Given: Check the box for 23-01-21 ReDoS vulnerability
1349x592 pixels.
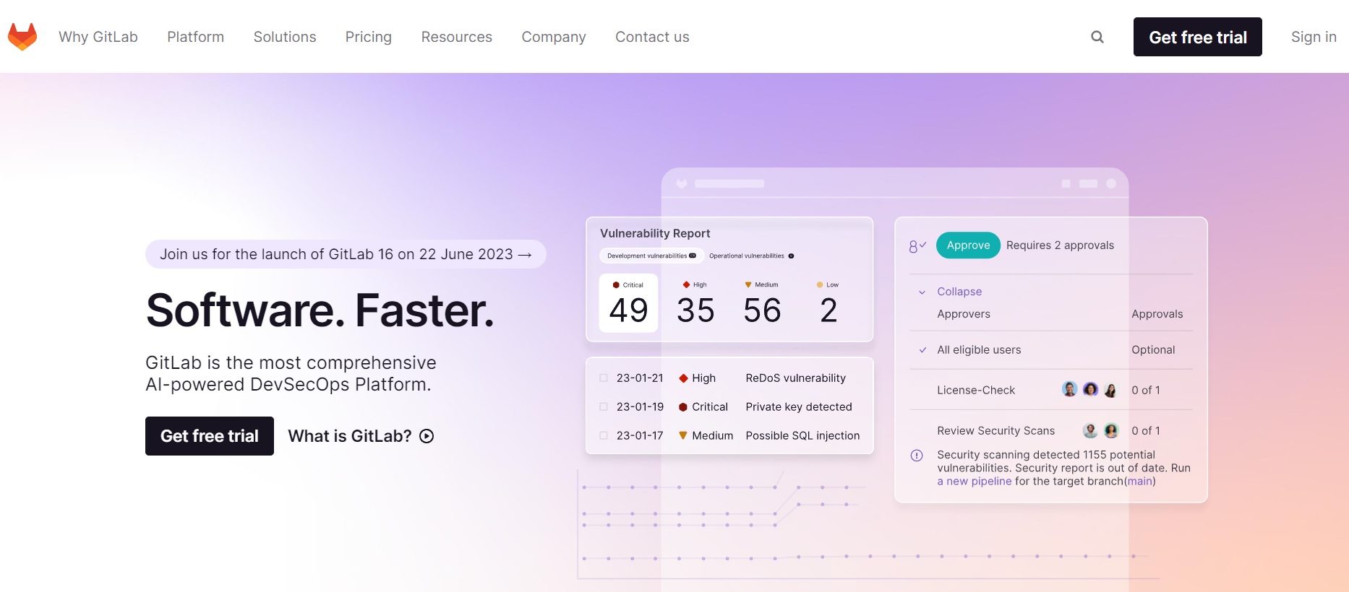Looking at the screenshot, I should coord(604,378).
